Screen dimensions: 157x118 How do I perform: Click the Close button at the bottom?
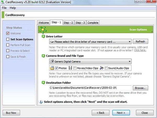point(145,113)
